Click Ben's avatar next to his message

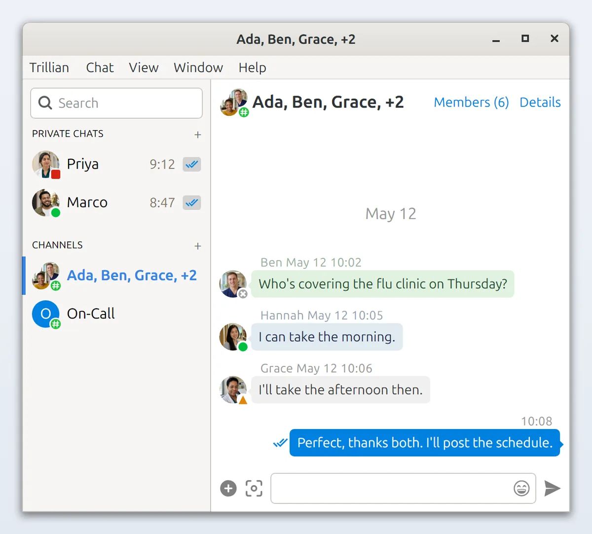pyautogui.click(x=233, y=284)
